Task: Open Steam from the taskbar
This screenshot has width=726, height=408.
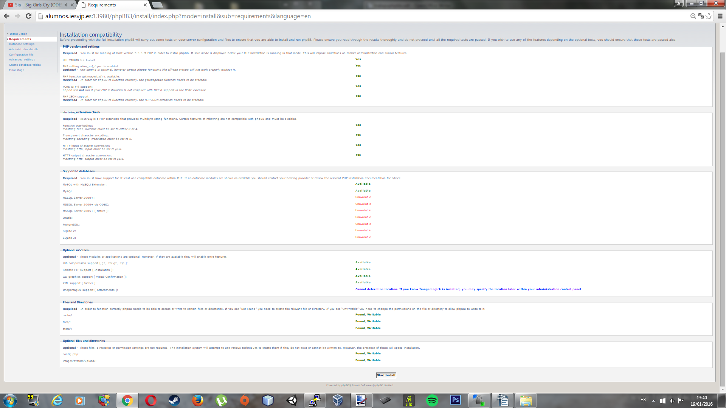Action: pos(174,400)
